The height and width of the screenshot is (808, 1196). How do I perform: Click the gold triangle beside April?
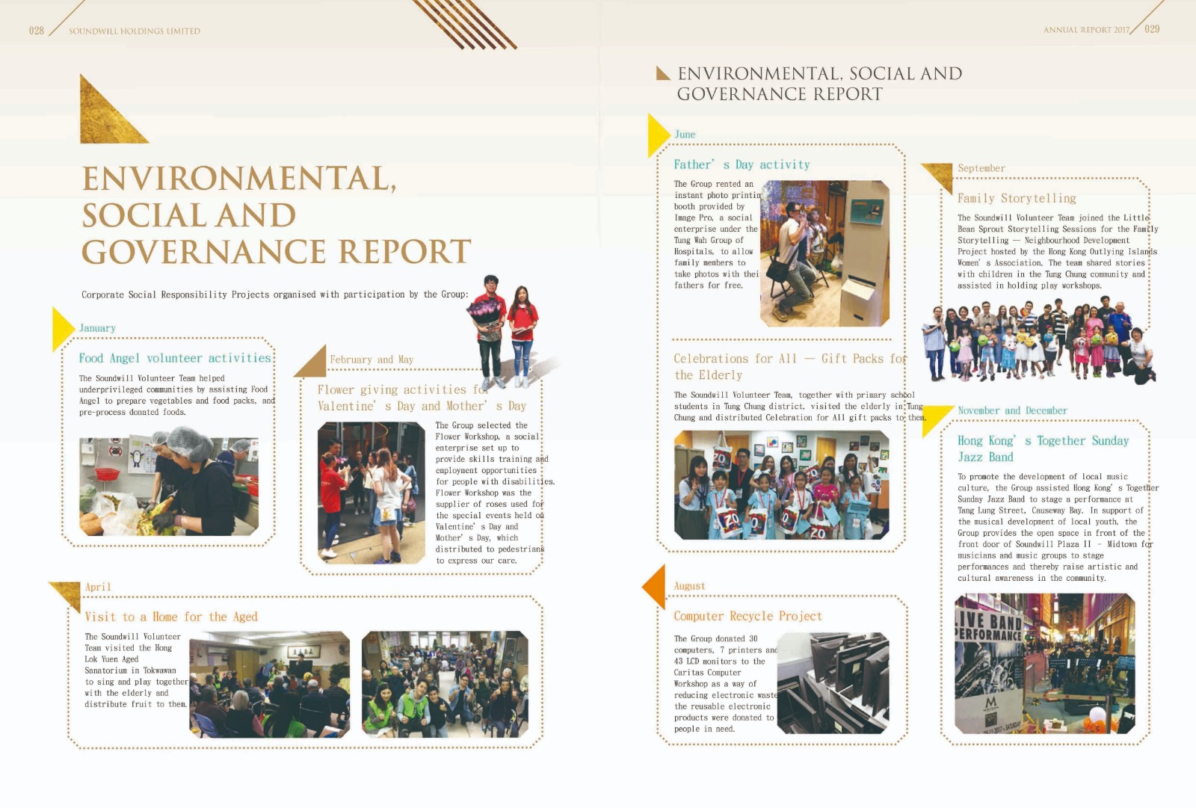pos(67,594)
